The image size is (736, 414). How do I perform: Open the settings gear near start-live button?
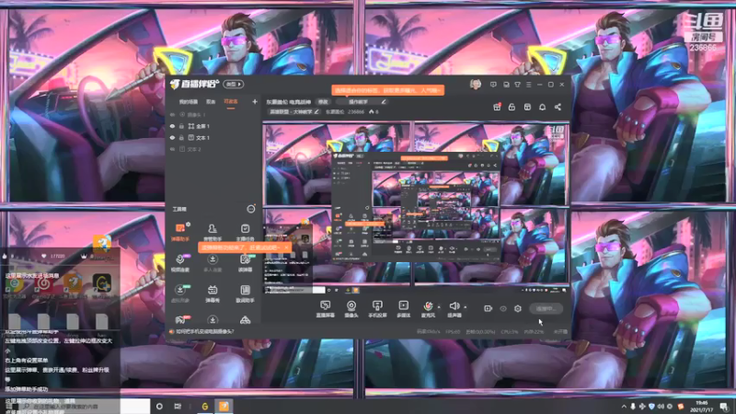coord(518,308)
